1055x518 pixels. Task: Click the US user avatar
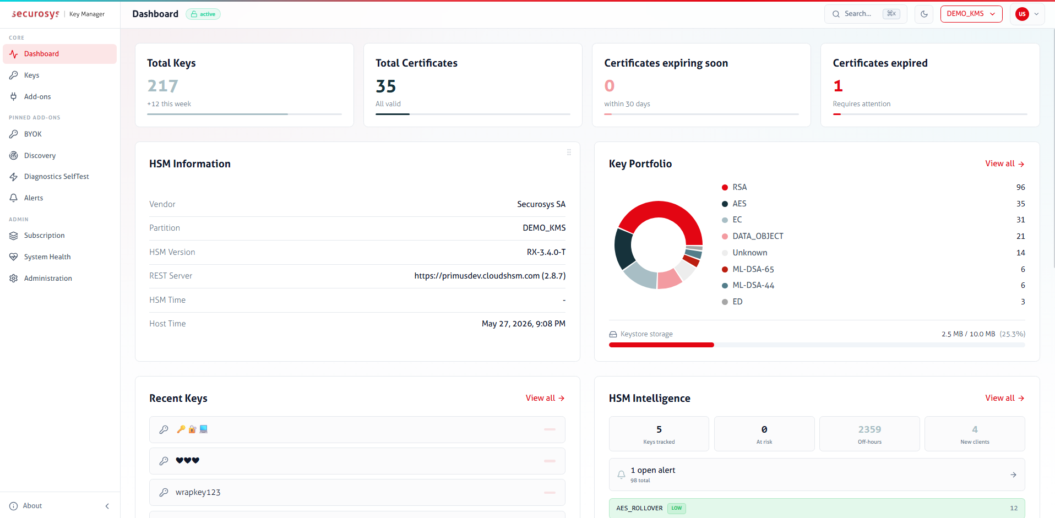coord(1023,14)
